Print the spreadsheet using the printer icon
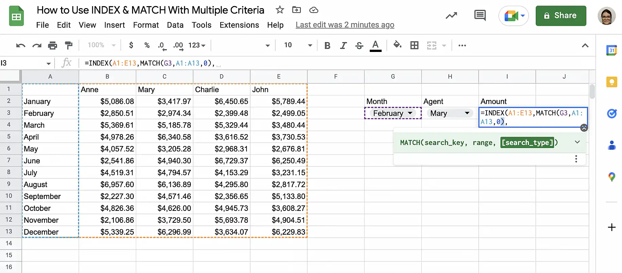The height and width of the screenshot is (273, 622). pyautogui.click(x=53, y=45)
